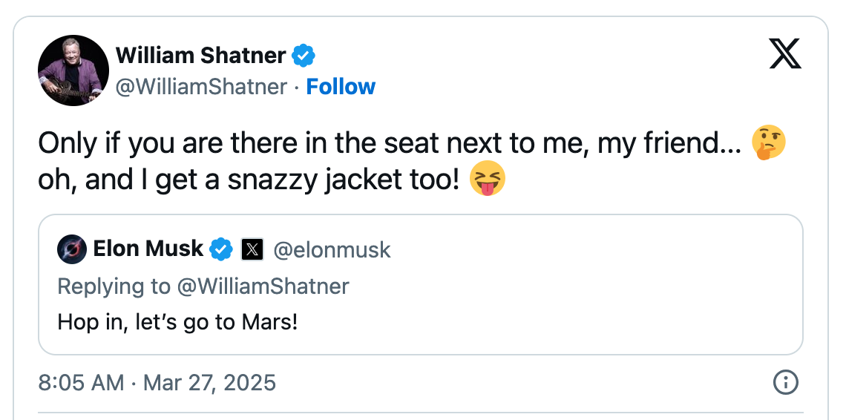Follow William Shatner via the Follow link

point(341,87)
